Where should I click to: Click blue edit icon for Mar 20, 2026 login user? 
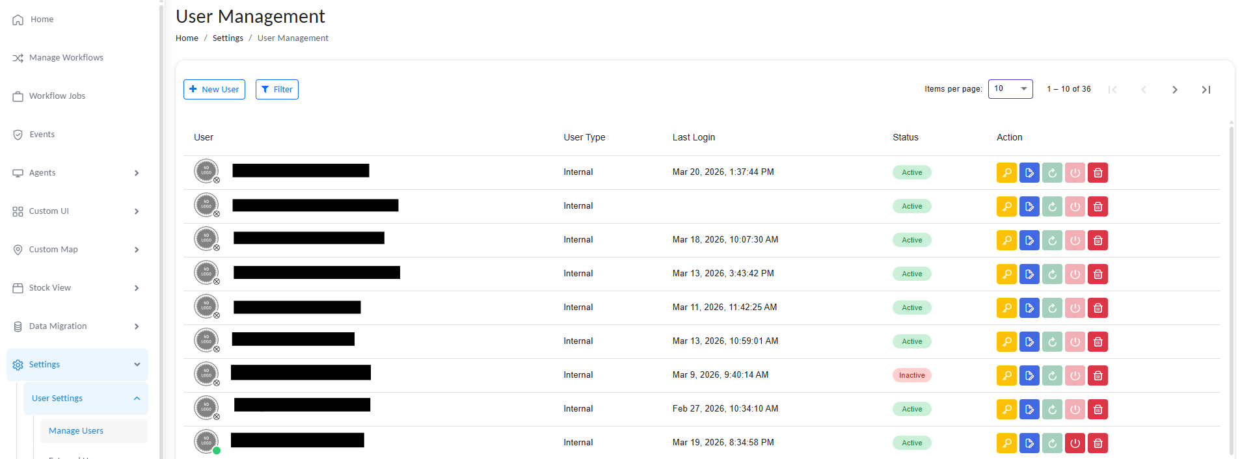[x=1029, y=172]
